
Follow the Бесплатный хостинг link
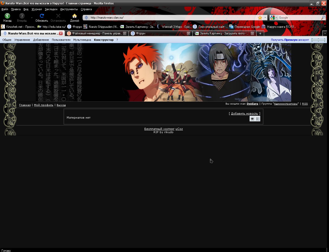(x=159, y=129)
